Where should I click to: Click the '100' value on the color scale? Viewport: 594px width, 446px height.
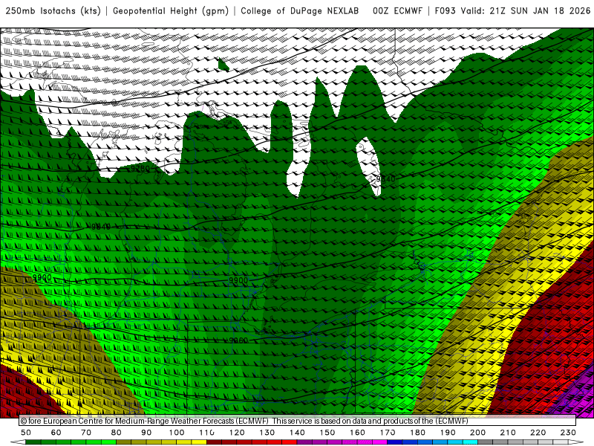click(177, 433)
